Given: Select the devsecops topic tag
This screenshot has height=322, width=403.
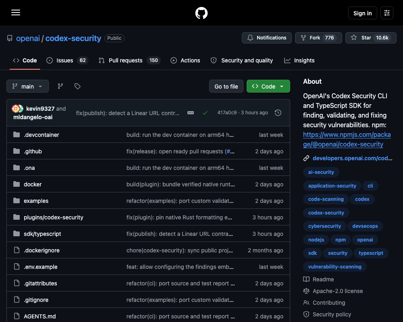Looking at the screenshot, I should click(365, 226).
